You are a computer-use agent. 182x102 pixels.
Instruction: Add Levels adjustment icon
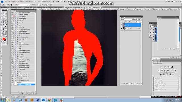coord(165,67)
